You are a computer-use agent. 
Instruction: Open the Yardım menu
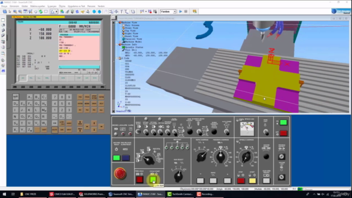coord(101,6)
